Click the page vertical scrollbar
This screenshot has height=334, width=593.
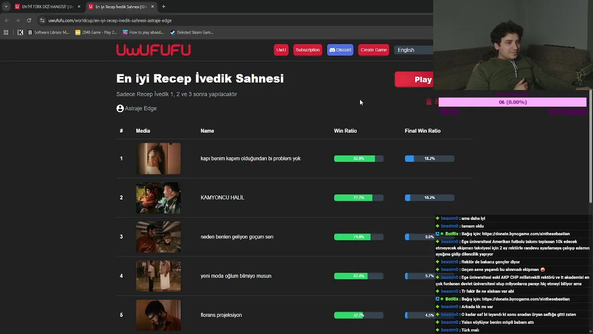coord(591,146)
